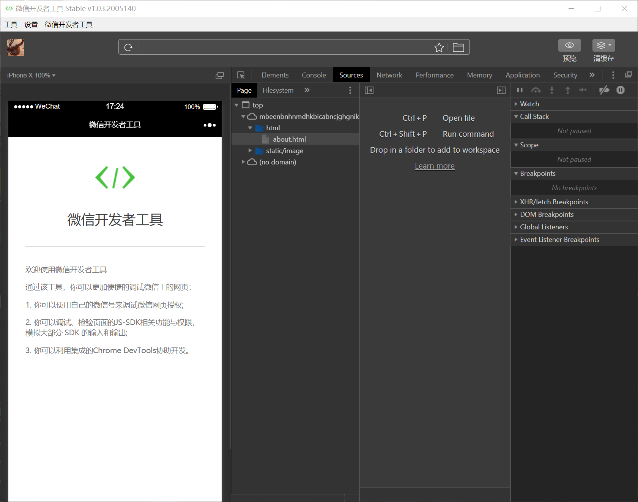Open the folder icon beside address bar

458,47
